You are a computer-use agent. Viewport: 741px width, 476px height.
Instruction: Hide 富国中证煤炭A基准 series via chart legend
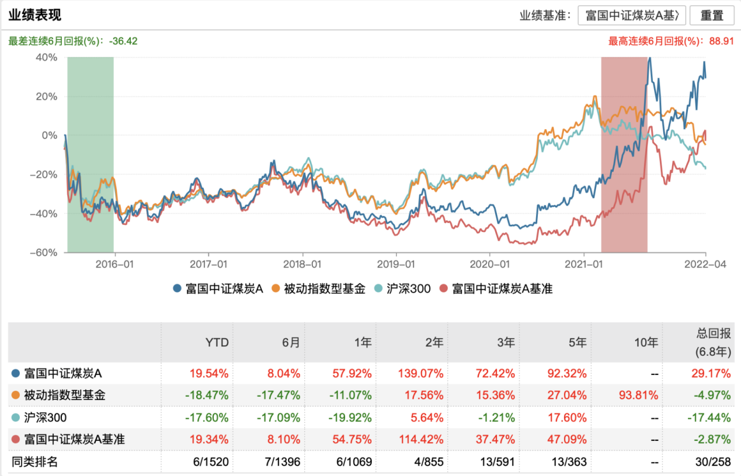(x=496, y=288)
